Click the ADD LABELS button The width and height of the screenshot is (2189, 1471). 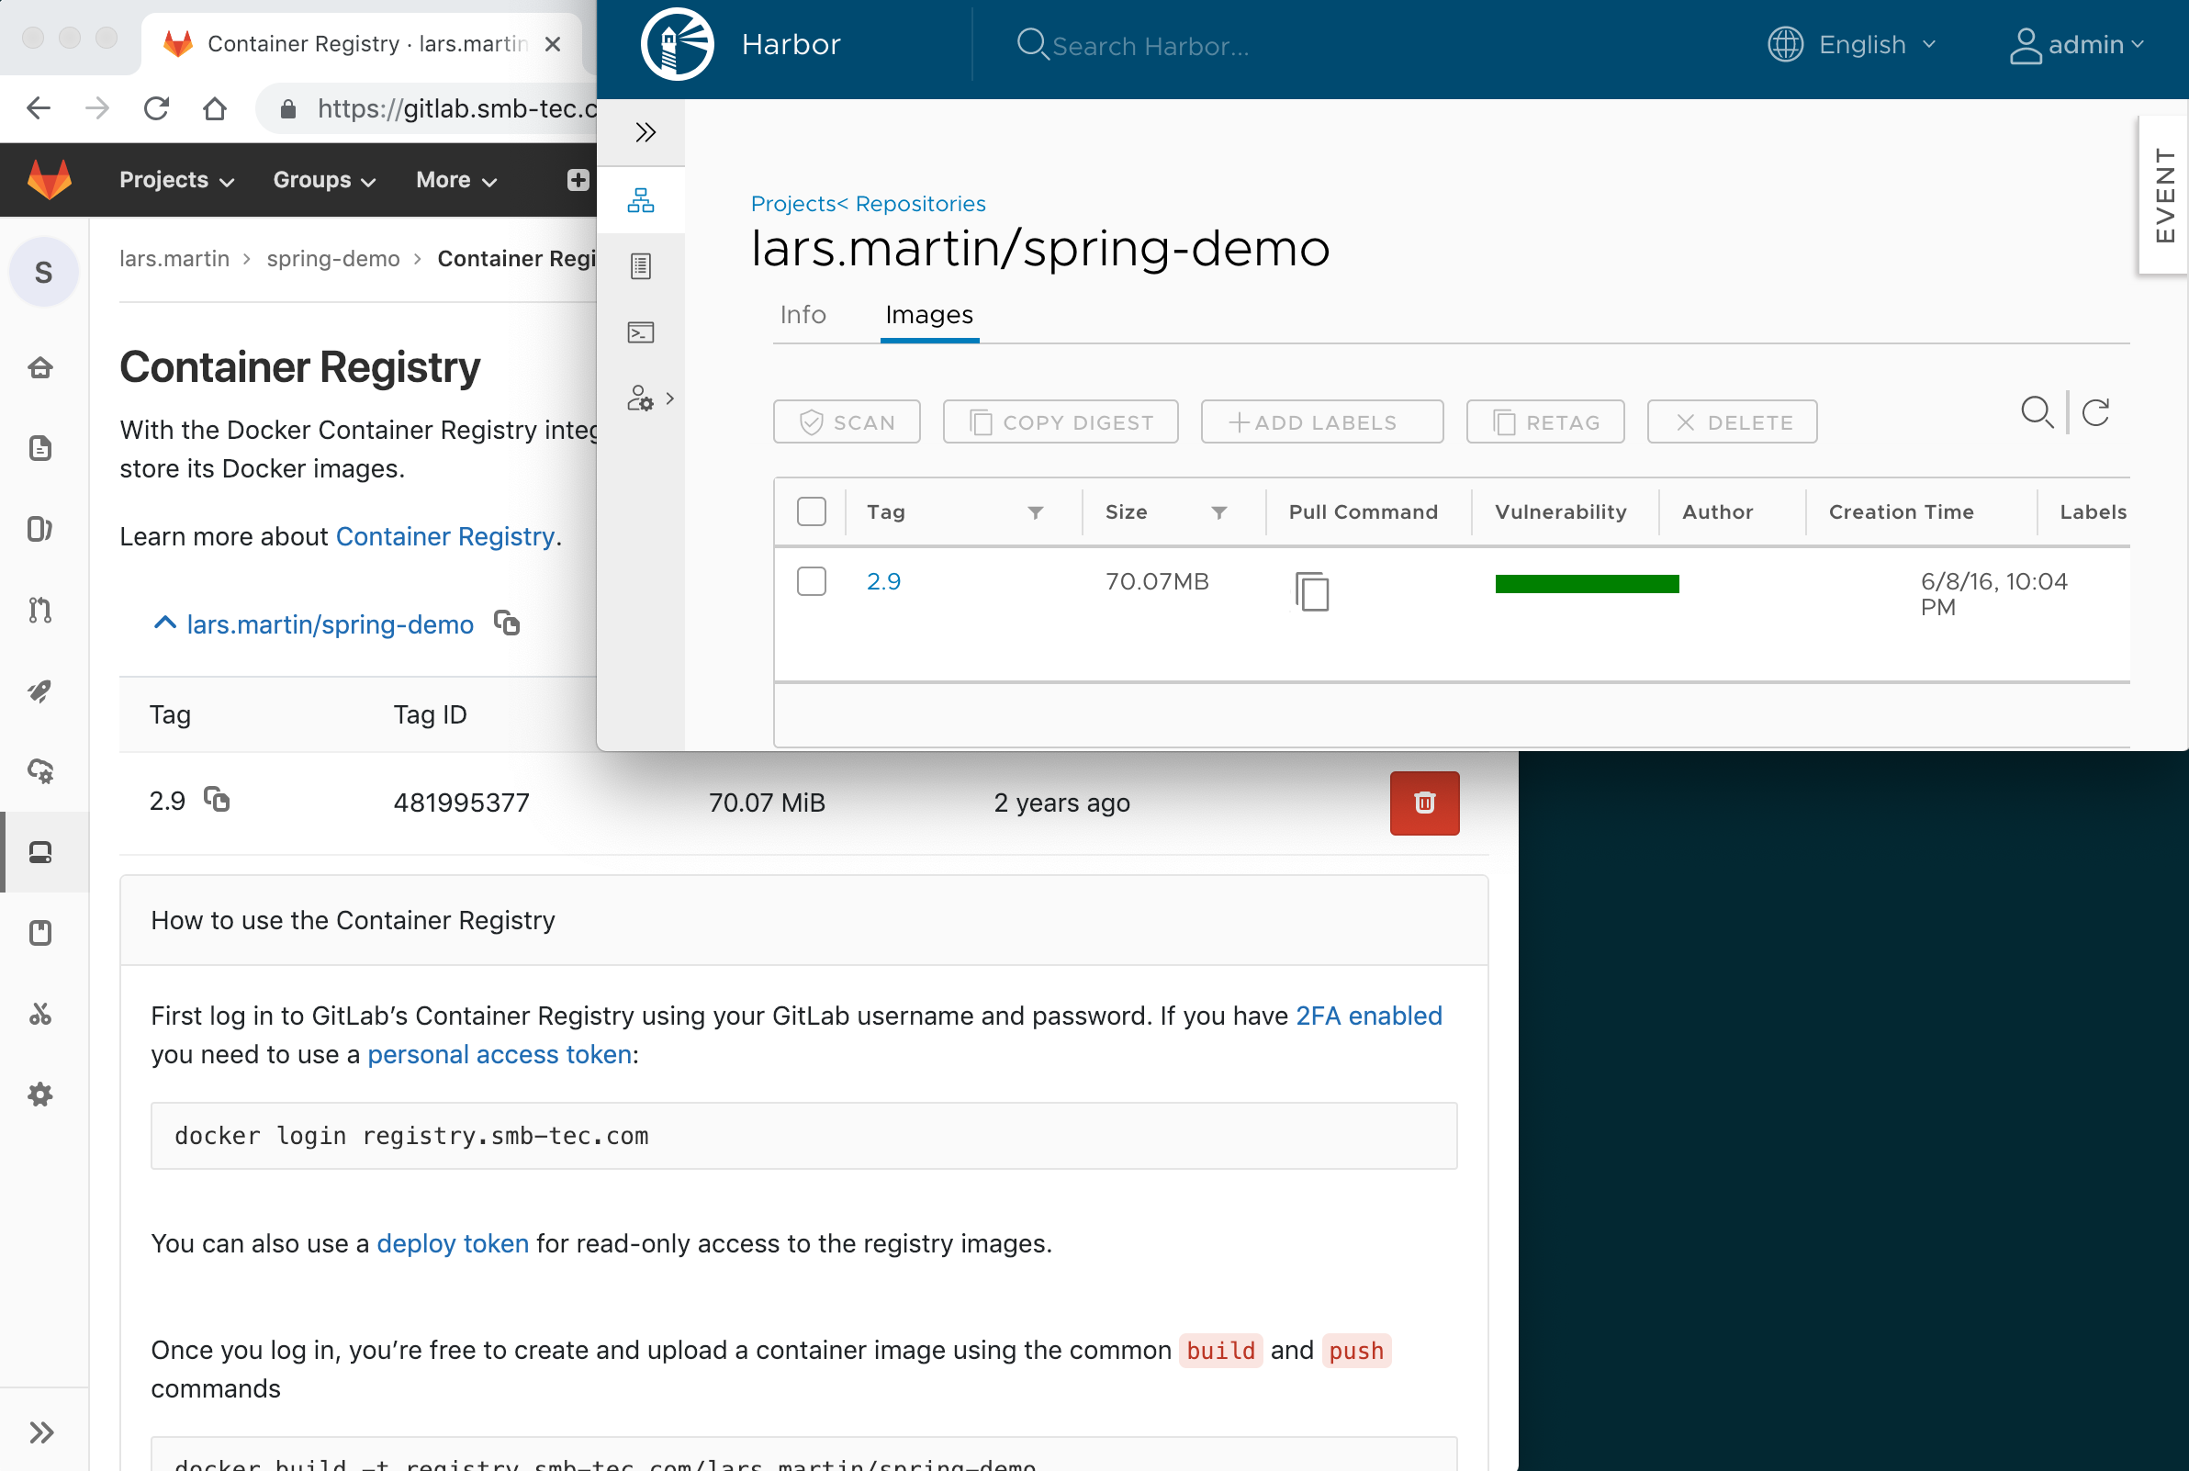click(1321, 422)
